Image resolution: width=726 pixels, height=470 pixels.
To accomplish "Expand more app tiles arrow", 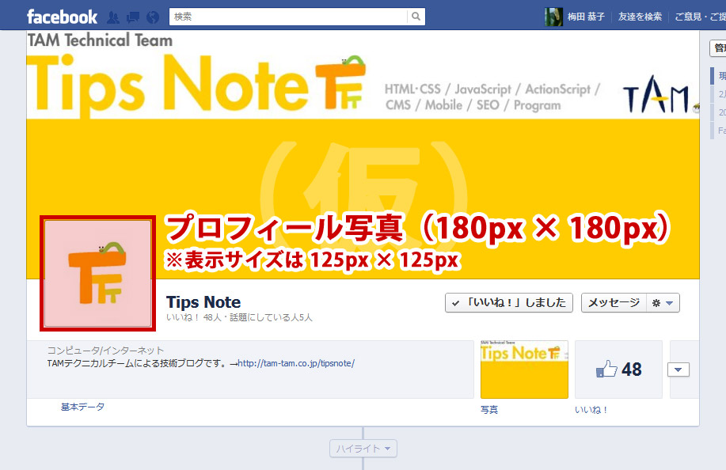I will coord(678,370).
